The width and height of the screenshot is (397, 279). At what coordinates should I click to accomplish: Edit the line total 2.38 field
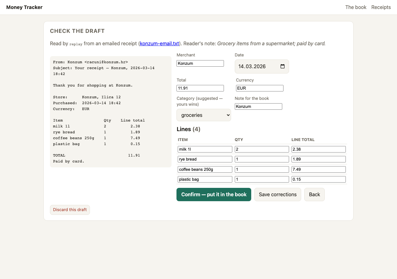[x=319, y=149]
